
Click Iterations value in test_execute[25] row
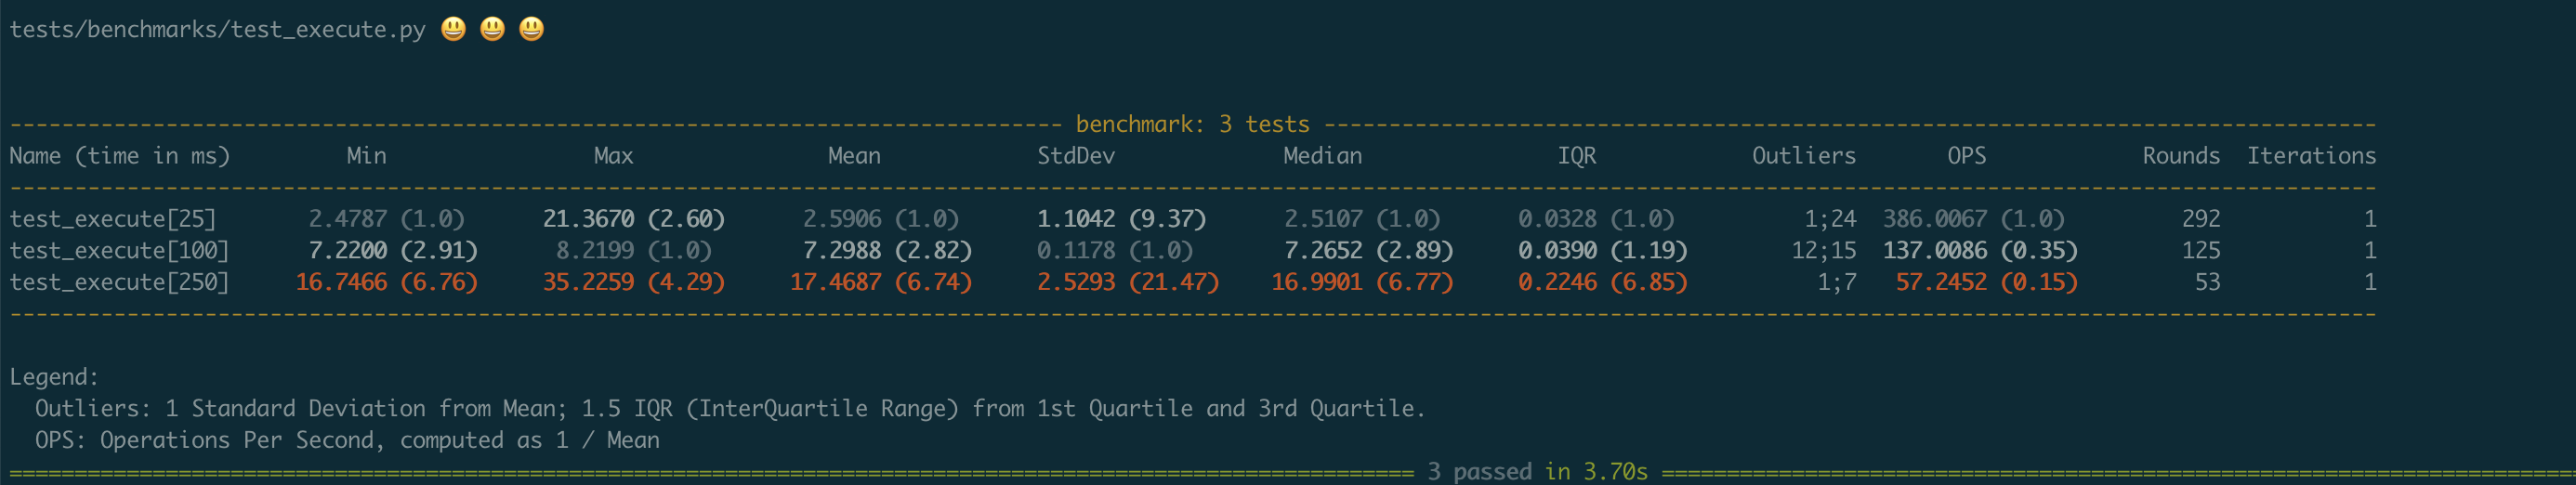tap(2370, 219)
